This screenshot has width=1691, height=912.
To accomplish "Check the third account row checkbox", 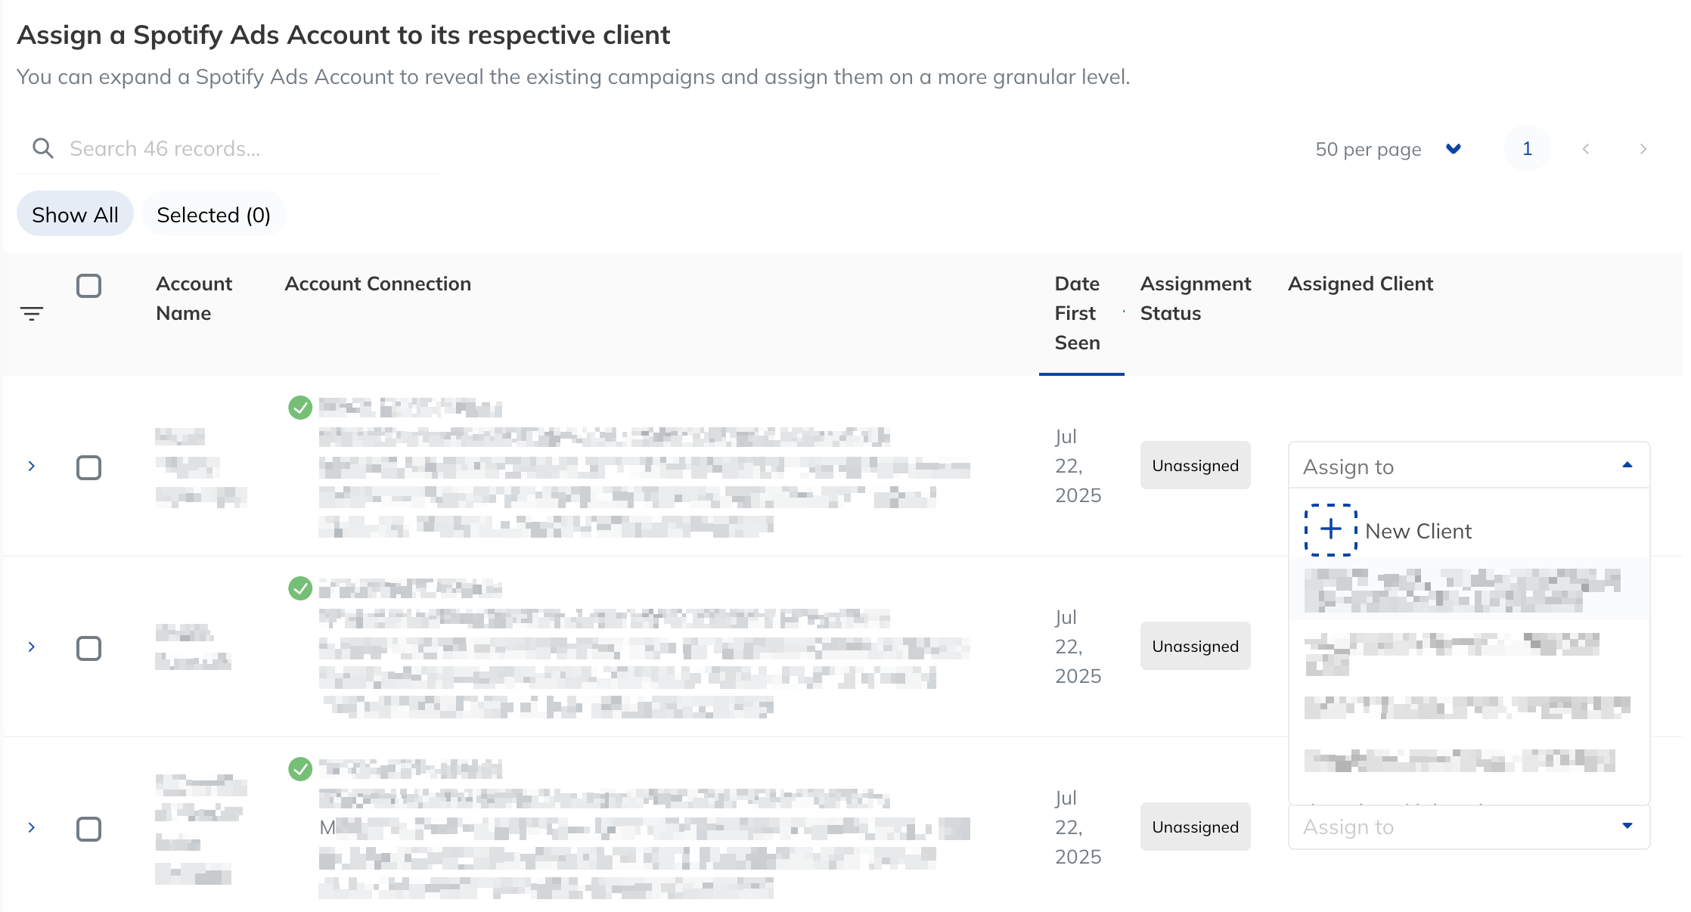I will tap(88, 829).
